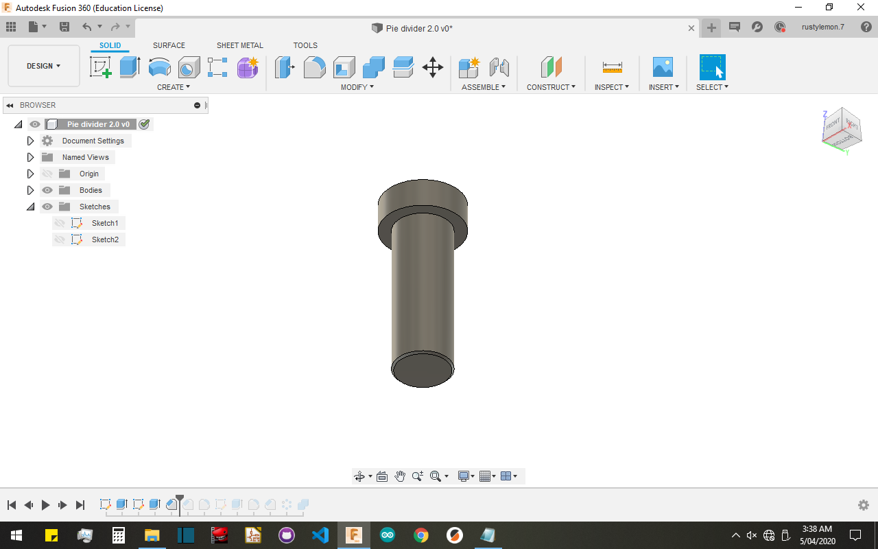Open the INSPECT dropdown menu
This screenshot has width=878, height=549.
(x=612, y=87)
